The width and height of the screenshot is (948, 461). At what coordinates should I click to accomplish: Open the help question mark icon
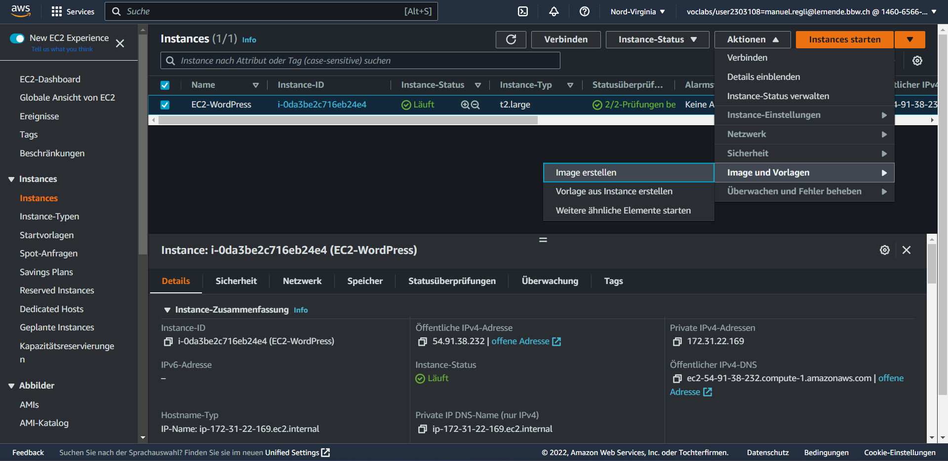click(x=585, y=11)
